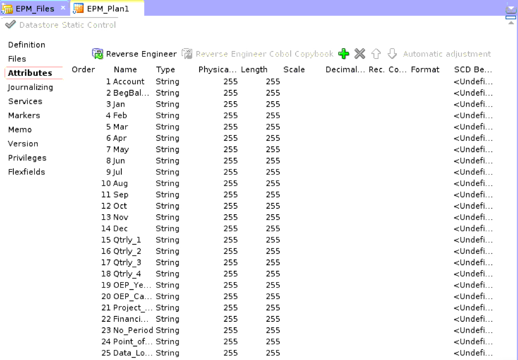Select the Account attribute name
The height and width of the screenshot is (360, 518).
pyautogui.click(x=129, y=81)
